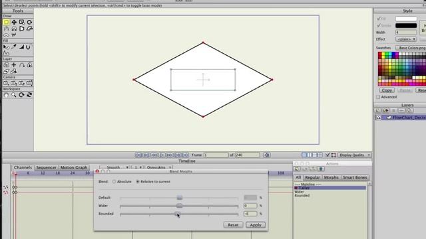
Task: Select the Taller action in Actions list
Action: (330, 188)
